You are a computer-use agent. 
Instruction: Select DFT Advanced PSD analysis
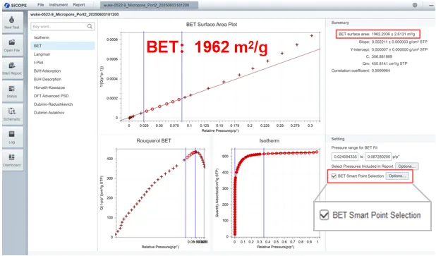(52, 96)
